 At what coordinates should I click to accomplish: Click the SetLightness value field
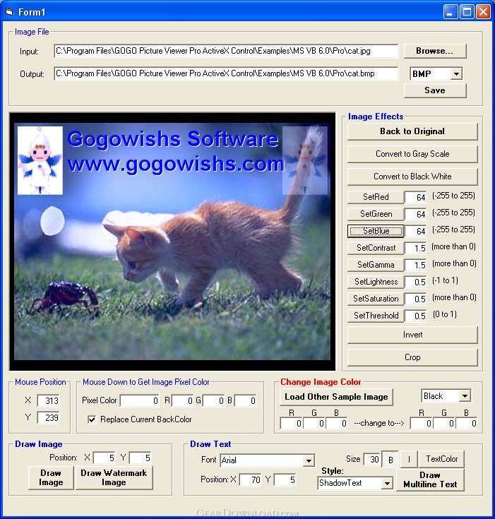tap(416, 282)
